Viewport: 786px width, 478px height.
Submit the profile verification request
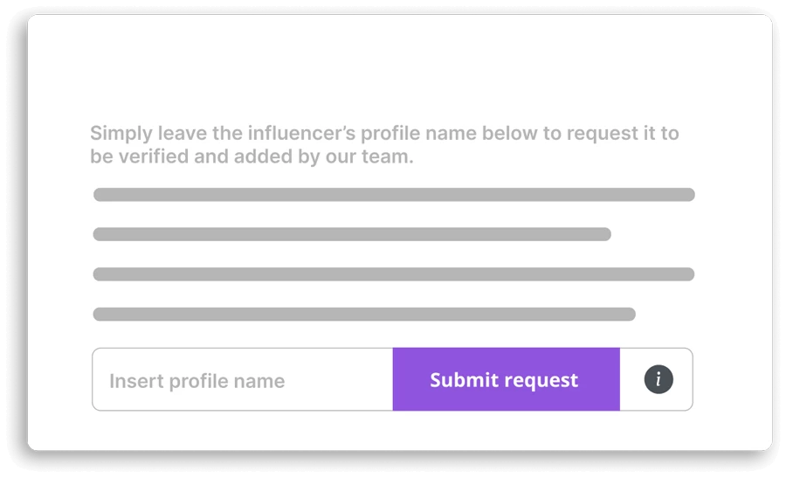507,379
